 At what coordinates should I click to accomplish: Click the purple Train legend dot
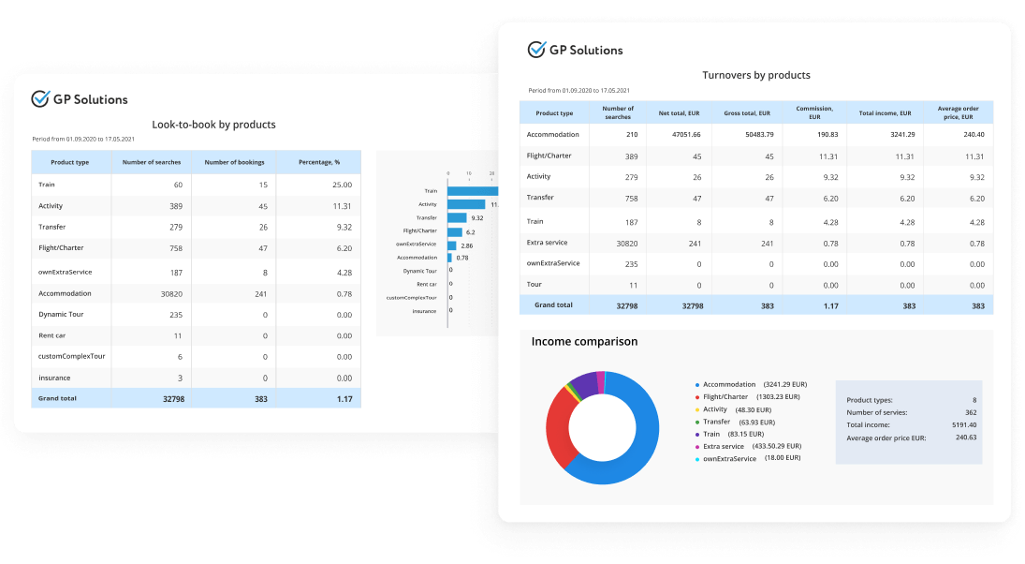(696, 435)
